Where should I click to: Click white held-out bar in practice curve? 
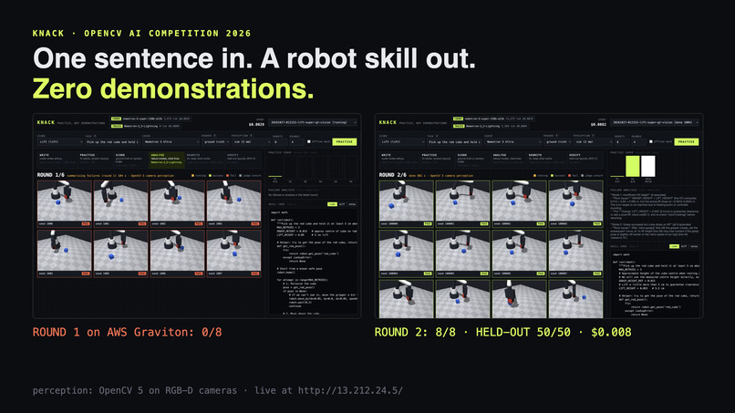(x=648, y=166)
